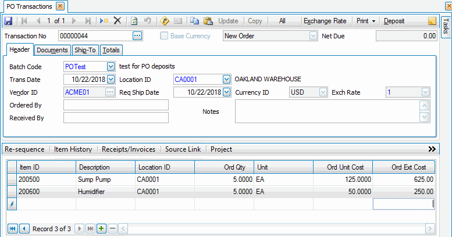This screenshot has width=452, height=237.
Task: Click the Deposit button
Action: click(x=394, y=21)
